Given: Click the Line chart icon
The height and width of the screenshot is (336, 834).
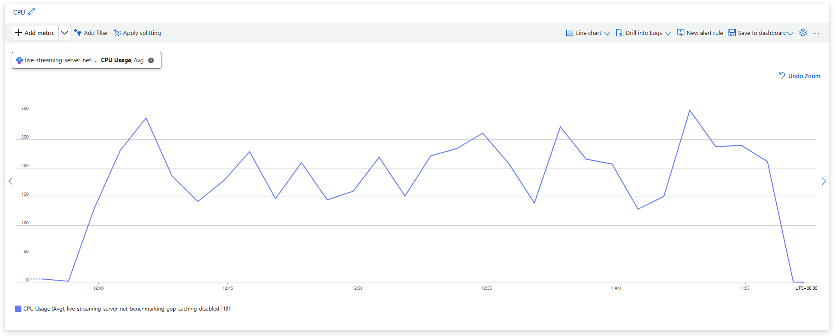Looking at the screenshot, I should point(569,33).
